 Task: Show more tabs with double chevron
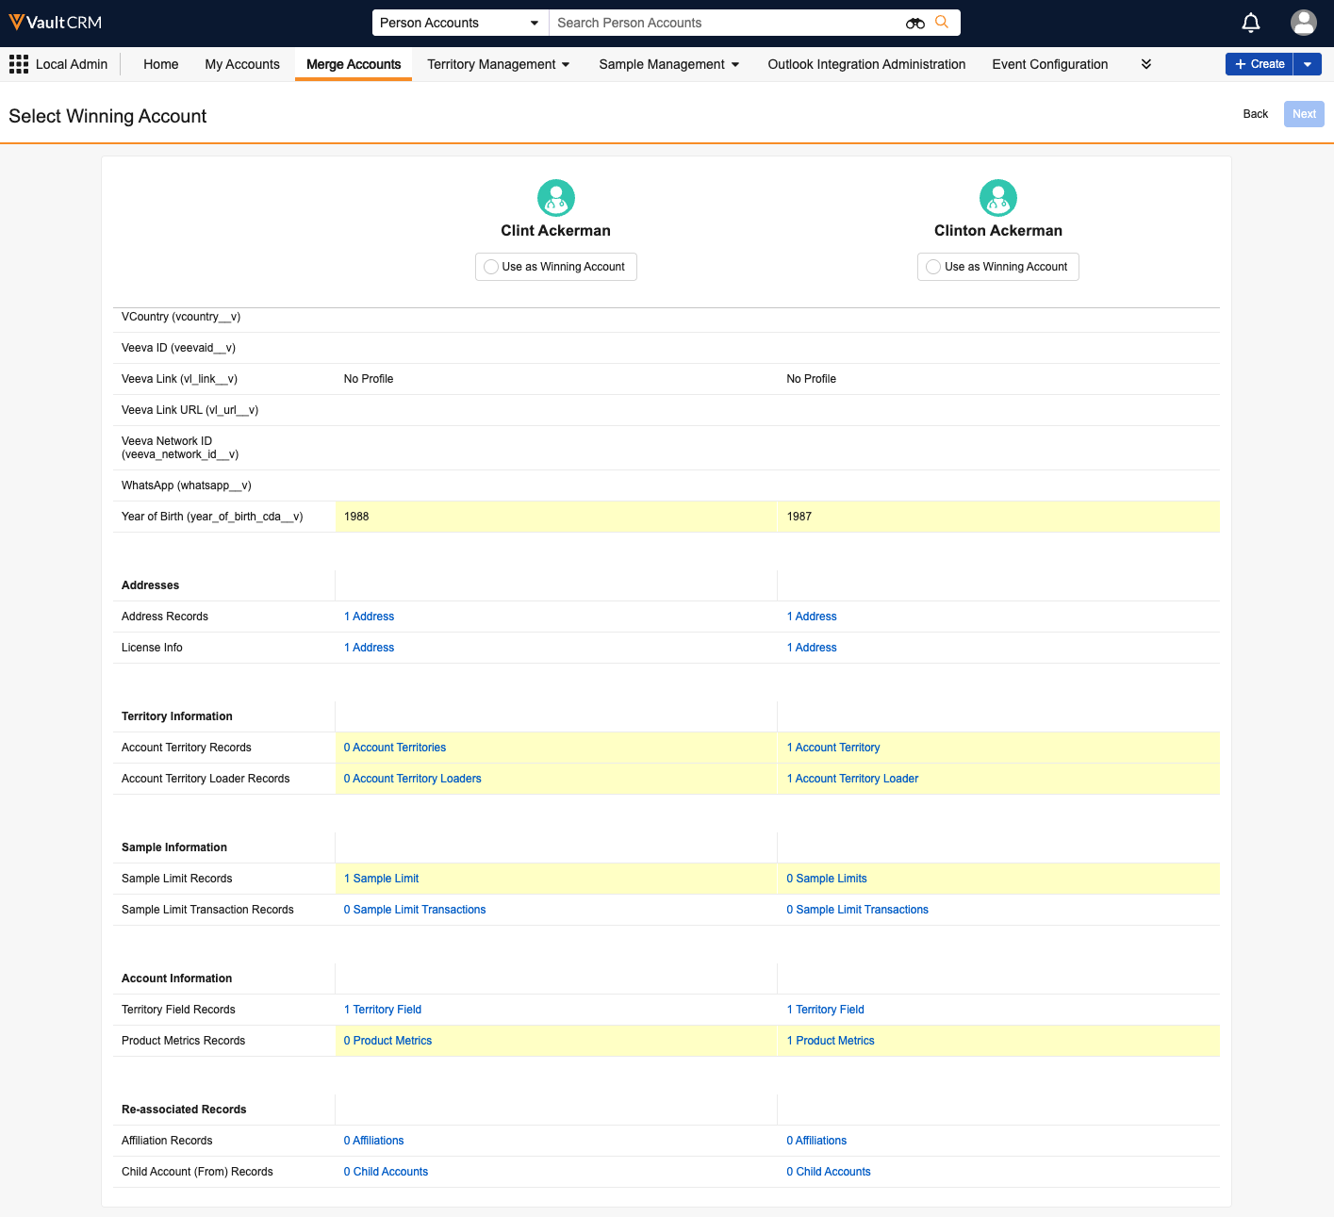click(1145, 64)
